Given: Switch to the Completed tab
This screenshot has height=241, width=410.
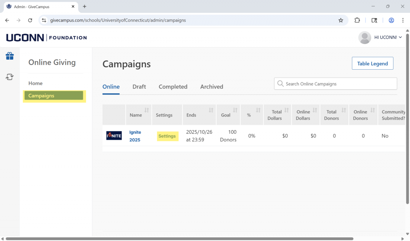Looking at the screenshot, I should click(x=173, y=87).
